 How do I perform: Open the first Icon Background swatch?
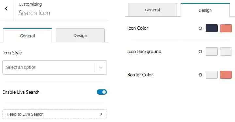211,52
